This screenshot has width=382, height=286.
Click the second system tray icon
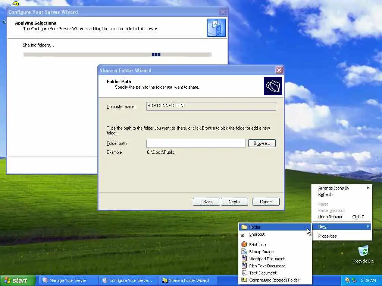point(354,280)
